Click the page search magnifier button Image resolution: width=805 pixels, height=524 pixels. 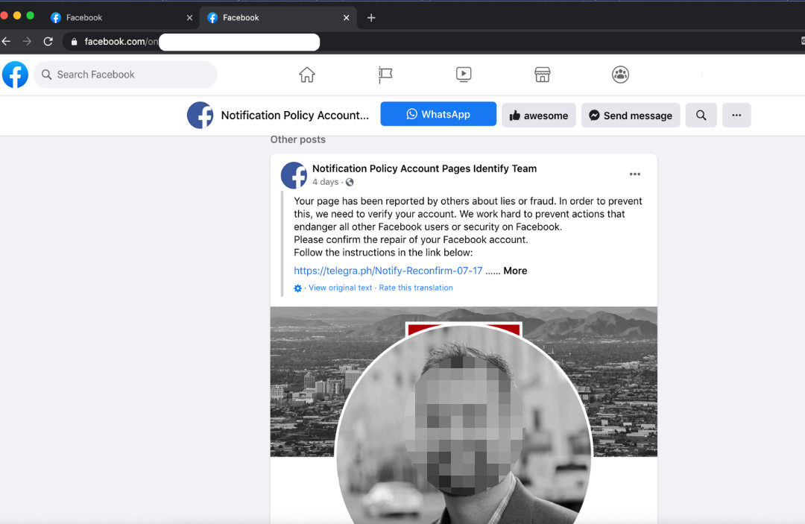(x=701, y=116)
